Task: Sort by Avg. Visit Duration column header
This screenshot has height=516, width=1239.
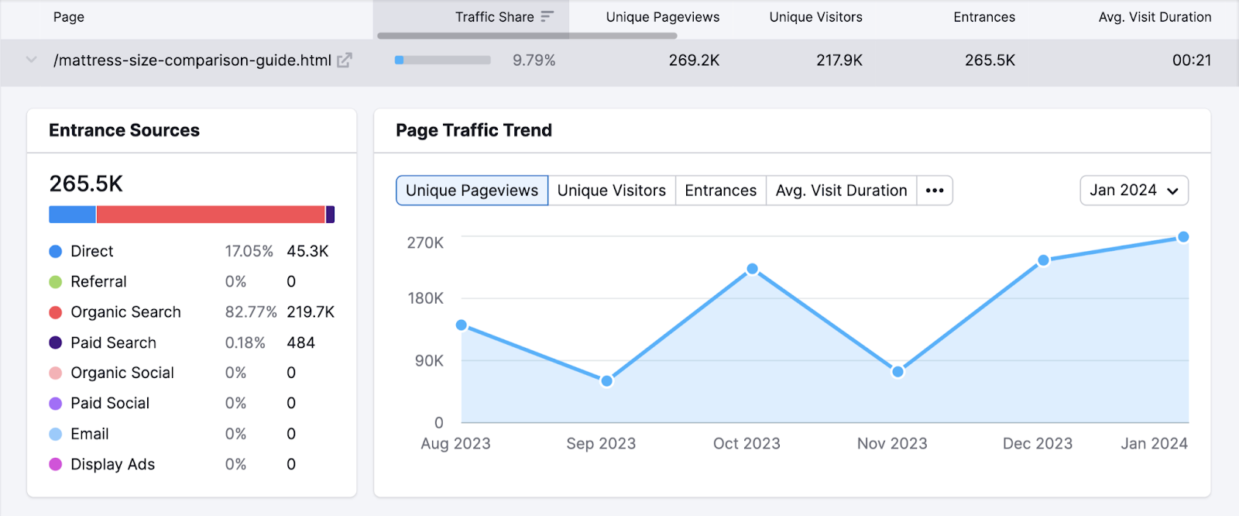Action: [x=1155, y=17]
